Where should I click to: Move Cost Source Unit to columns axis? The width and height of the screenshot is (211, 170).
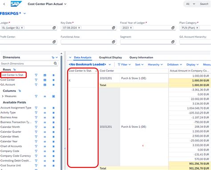(53, 166)
